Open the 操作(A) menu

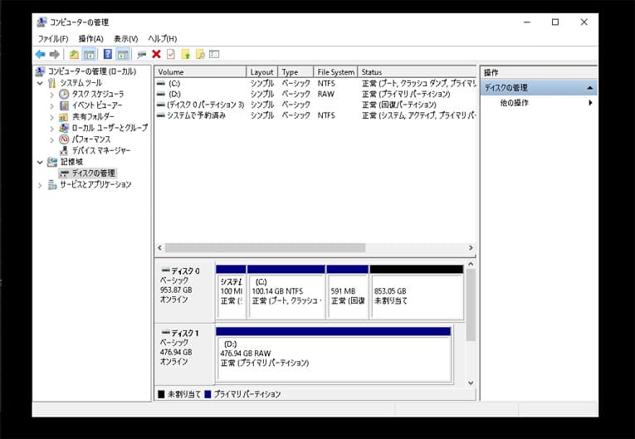tap(90, 39)
